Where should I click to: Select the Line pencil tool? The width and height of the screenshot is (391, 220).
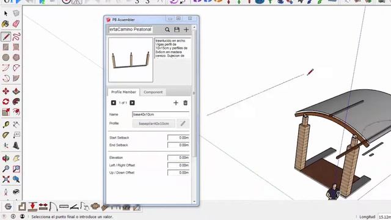[5, 37]
